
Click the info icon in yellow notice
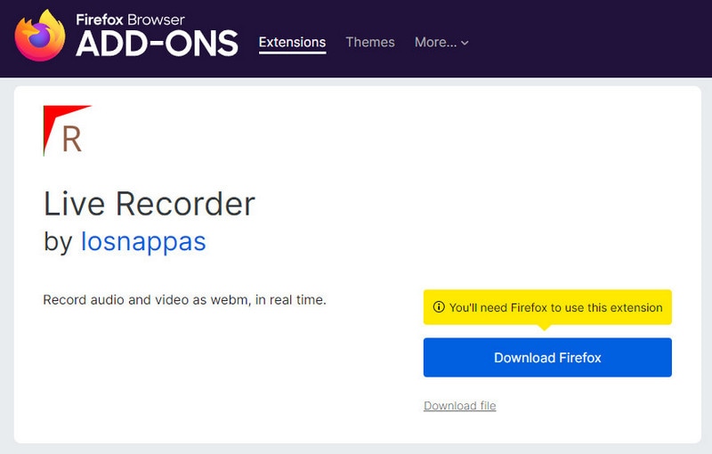click(439, 307)
